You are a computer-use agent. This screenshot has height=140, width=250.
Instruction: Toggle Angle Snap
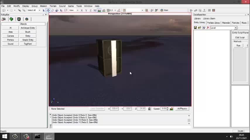tap(119, 10)
